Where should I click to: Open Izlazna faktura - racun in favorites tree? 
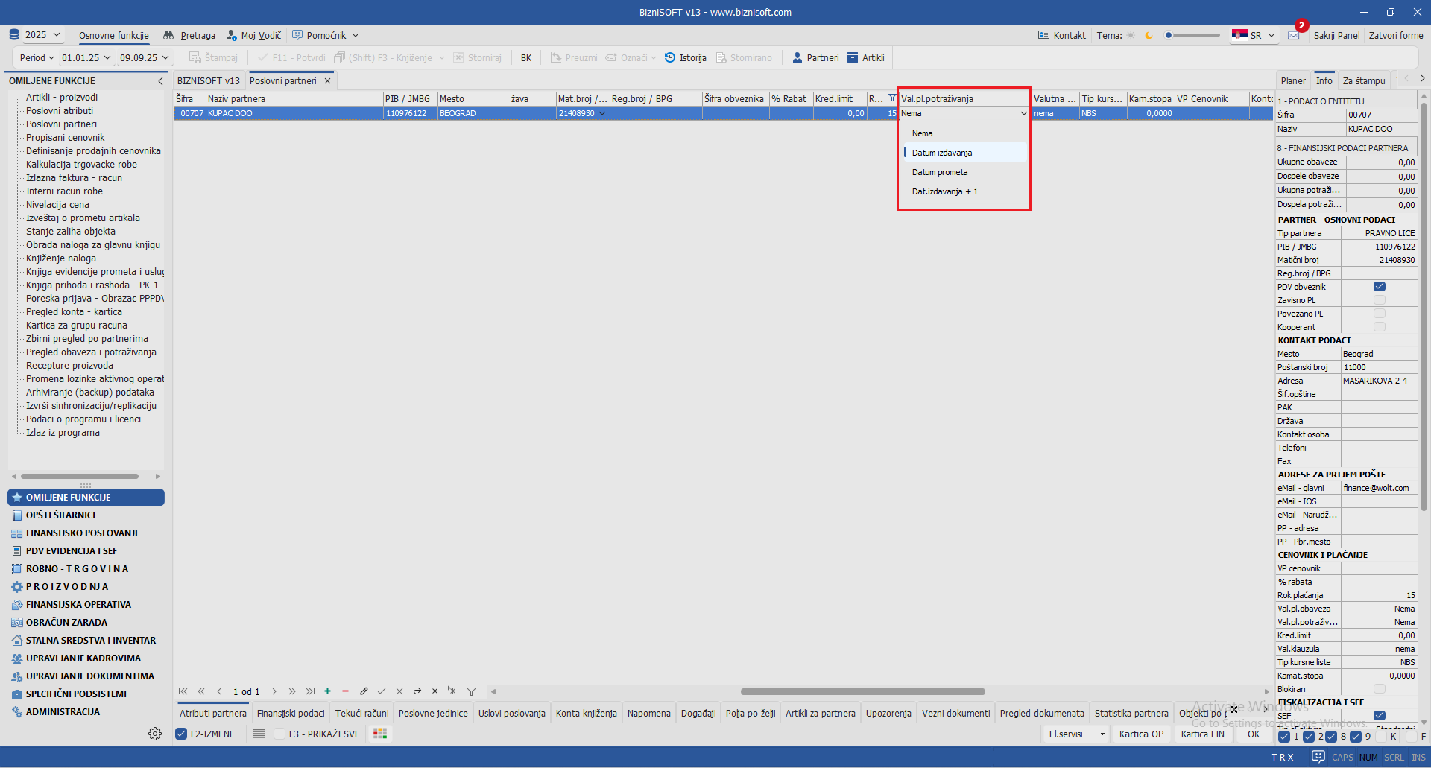click(74, 178)
